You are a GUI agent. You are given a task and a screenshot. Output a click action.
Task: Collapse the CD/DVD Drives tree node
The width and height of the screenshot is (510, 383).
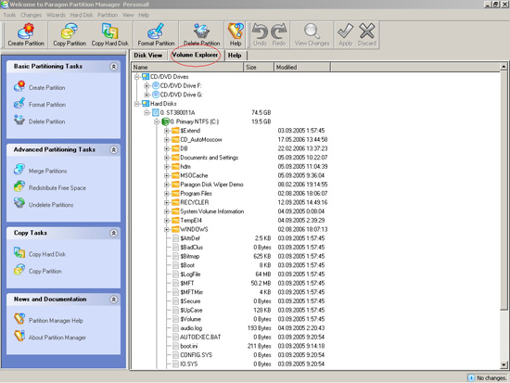click(x=137, y=77)
